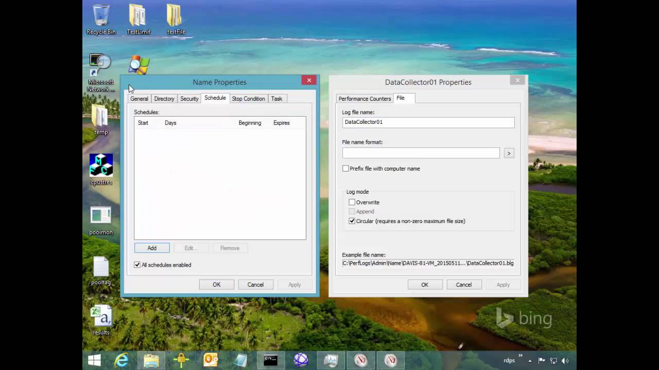Open the Recycle Bin desktop icon
Screen dimensions: 659x370
(x=101, y=19)
